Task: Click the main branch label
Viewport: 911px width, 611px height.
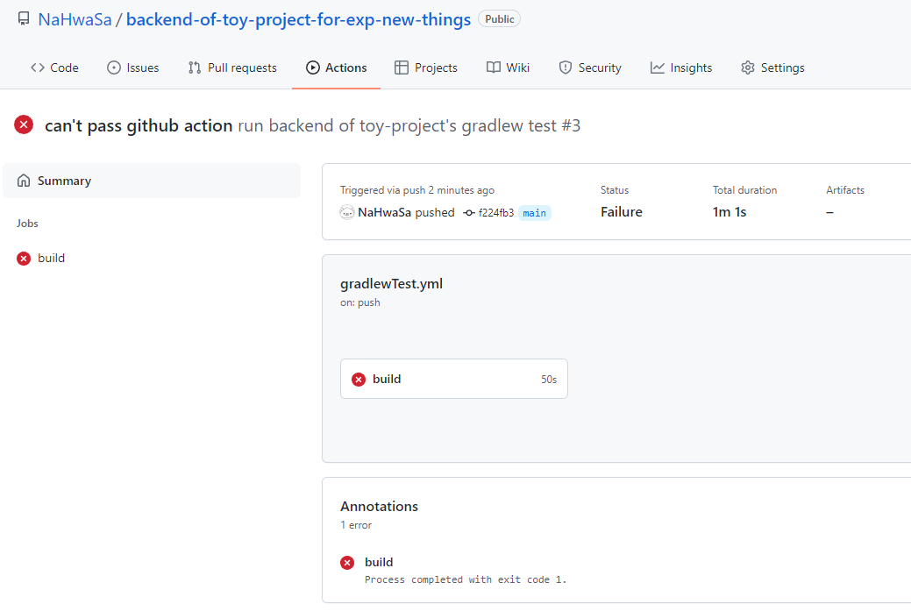Action: pos(535,212)
